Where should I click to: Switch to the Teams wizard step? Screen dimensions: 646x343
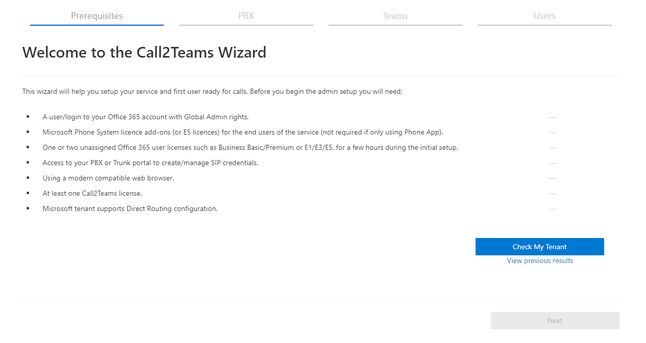(x=395, y=16)
